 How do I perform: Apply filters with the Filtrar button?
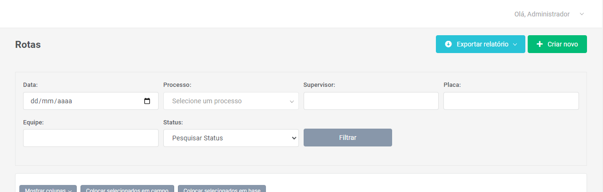[x=347, y=138]
